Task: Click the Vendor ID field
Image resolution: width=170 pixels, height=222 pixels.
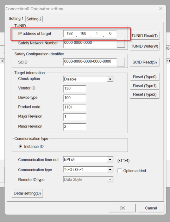Action: point(74,89)
